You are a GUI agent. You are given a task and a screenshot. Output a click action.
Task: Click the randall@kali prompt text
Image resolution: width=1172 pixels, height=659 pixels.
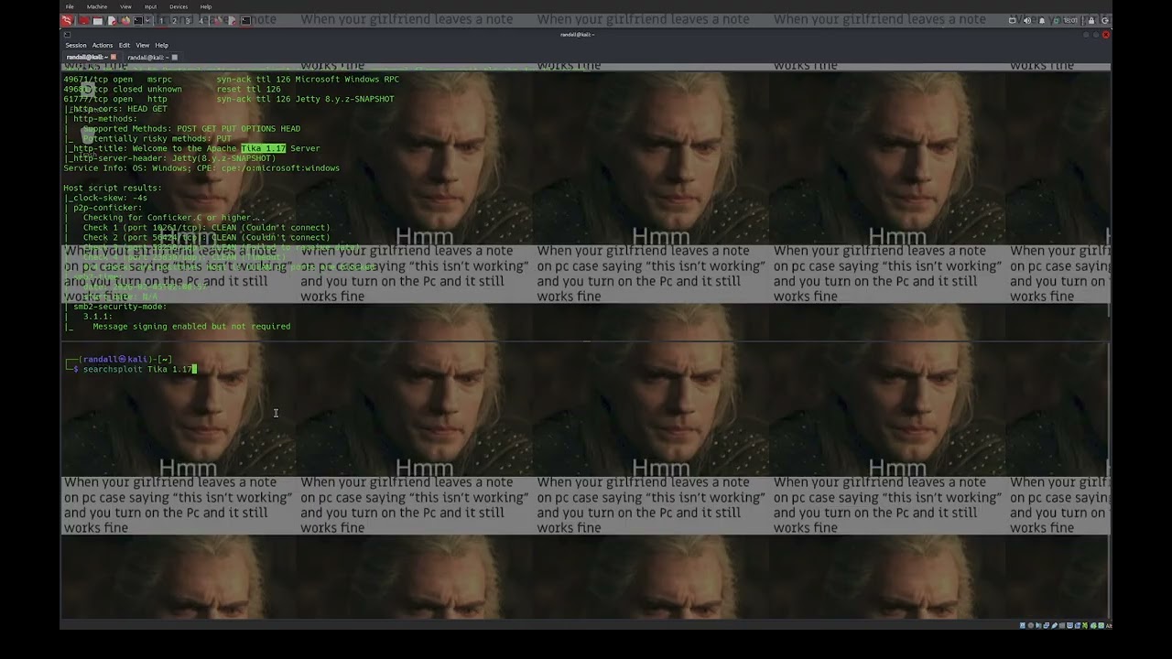(116, 359)
